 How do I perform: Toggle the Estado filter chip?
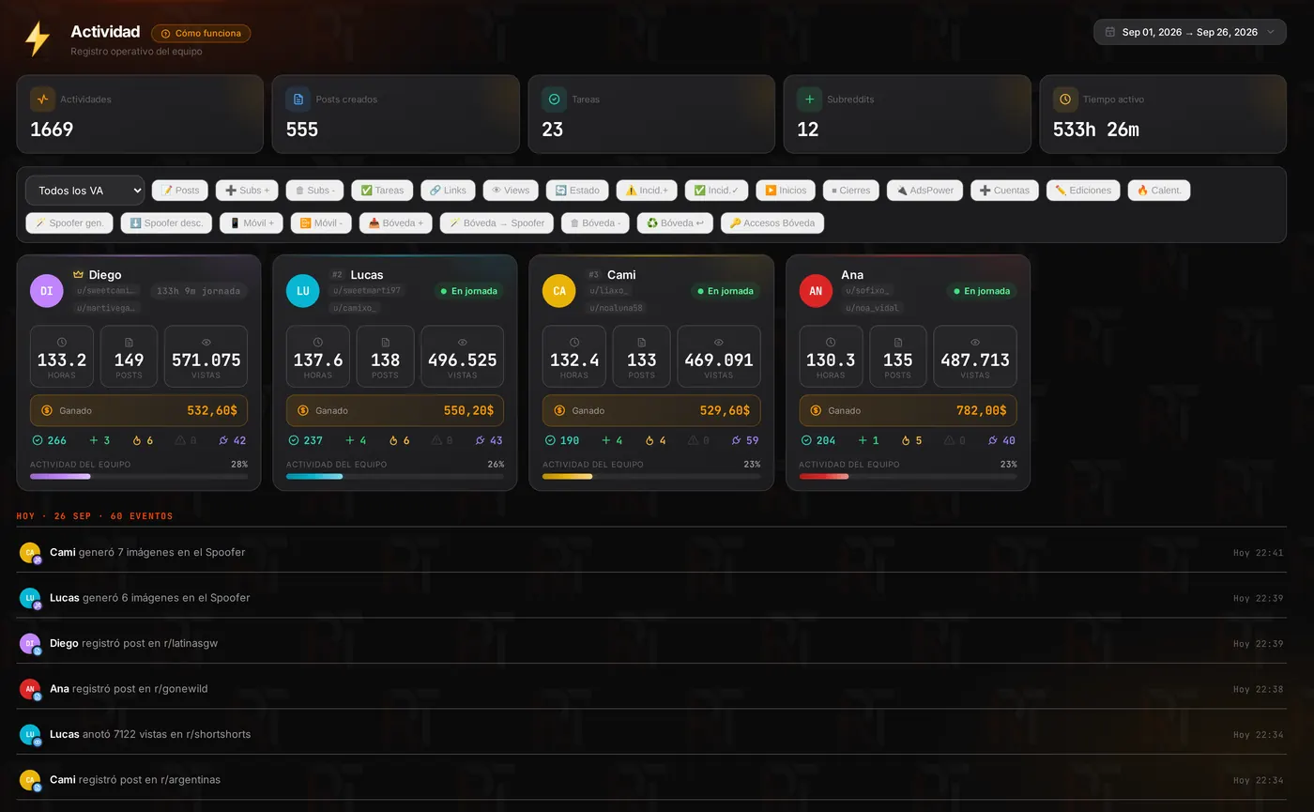tap(577, 191)
